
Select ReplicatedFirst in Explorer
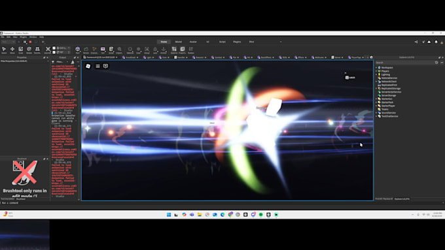(x=389, y=85)
